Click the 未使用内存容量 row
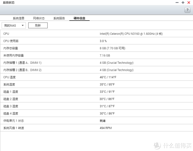 pyautogui.click(x=96, y=55)
